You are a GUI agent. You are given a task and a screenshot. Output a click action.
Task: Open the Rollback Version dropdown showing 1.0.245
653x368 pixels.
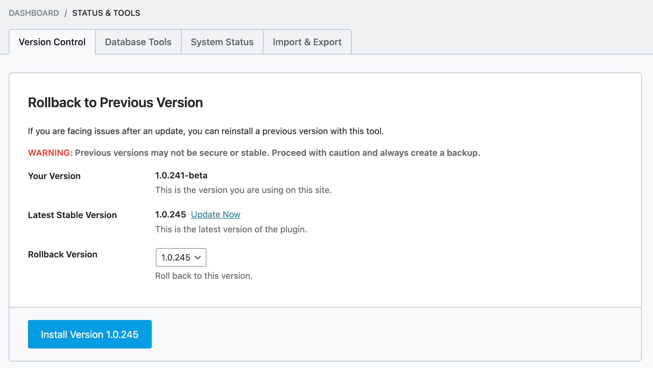coord(176,257)
